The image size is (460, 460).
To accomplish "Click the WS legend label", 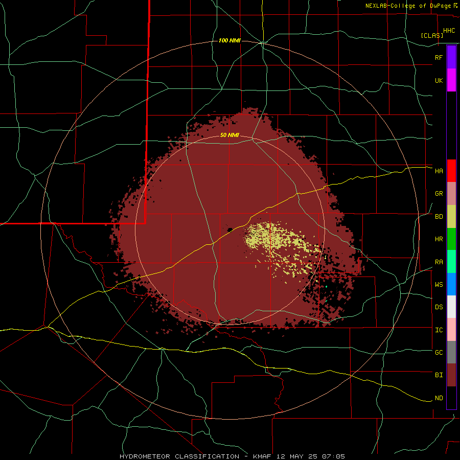I will coord(439,285).
